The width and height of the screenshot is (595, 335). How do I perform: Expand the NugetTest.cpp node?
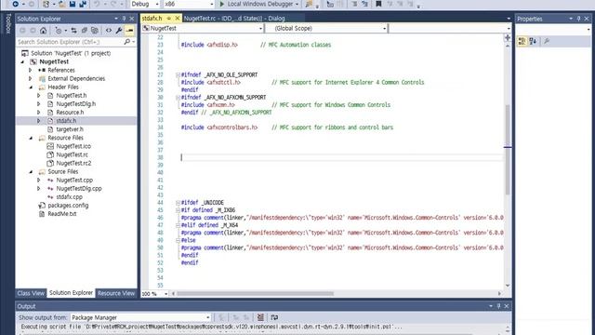pos(39,180)
